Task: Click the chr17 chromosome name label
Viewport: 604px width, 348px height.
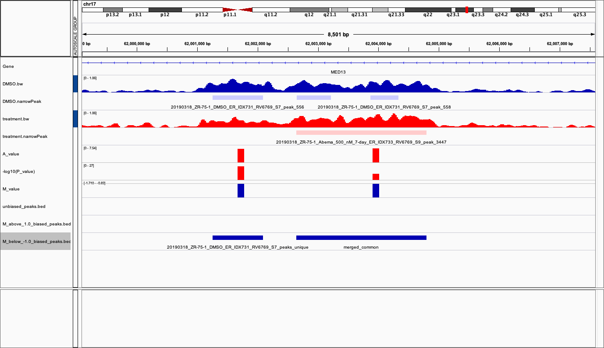Action: [x=89, y=4]
